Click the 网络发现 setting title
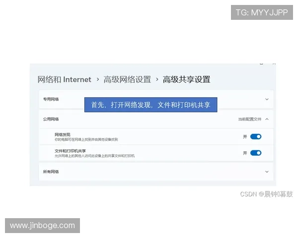Image resolution: width=298 pixels, height=238 pixels. point(63,134)
